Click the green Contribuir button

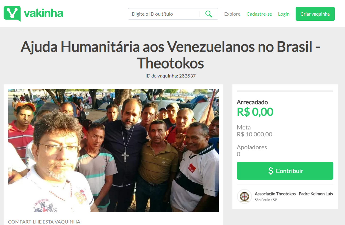pos(285,171)
